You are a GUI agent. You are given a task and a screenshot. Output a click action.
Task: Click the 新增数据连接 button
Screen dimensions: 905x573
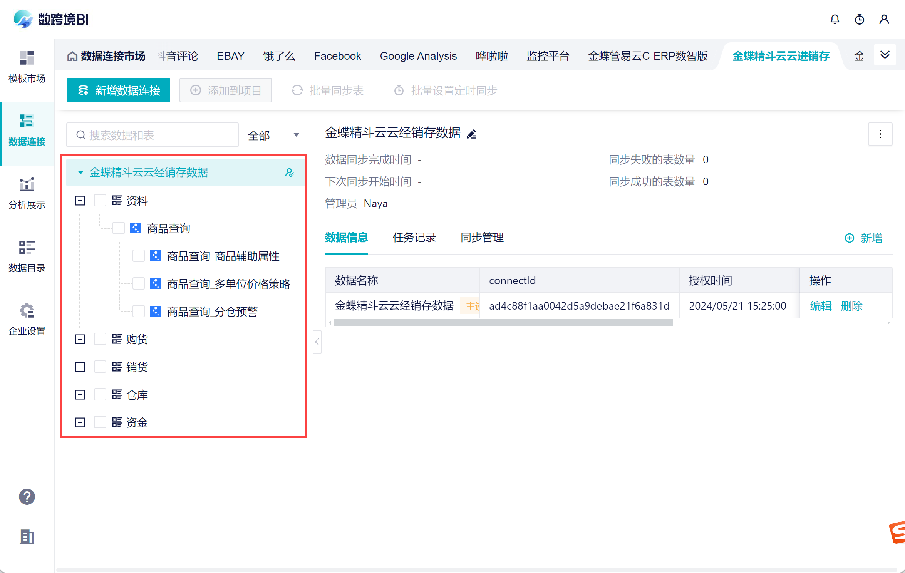coord(119,90)
